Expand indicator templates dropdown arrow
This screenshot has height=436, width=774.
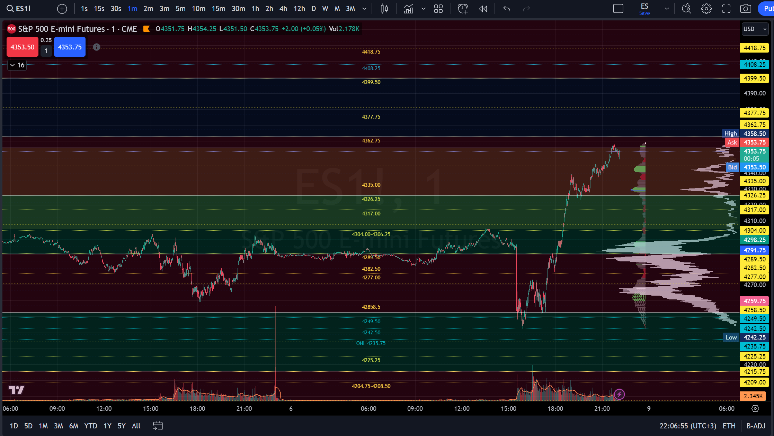pyautogui.click(x=424, y=9)
